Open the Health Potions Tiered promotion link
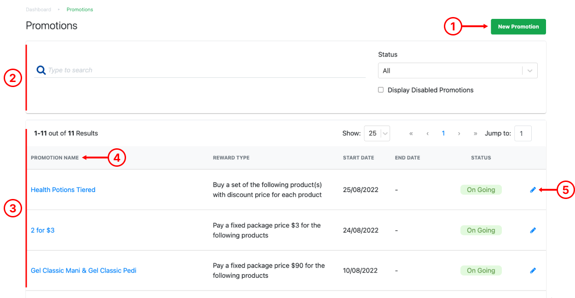 (63, 190)
